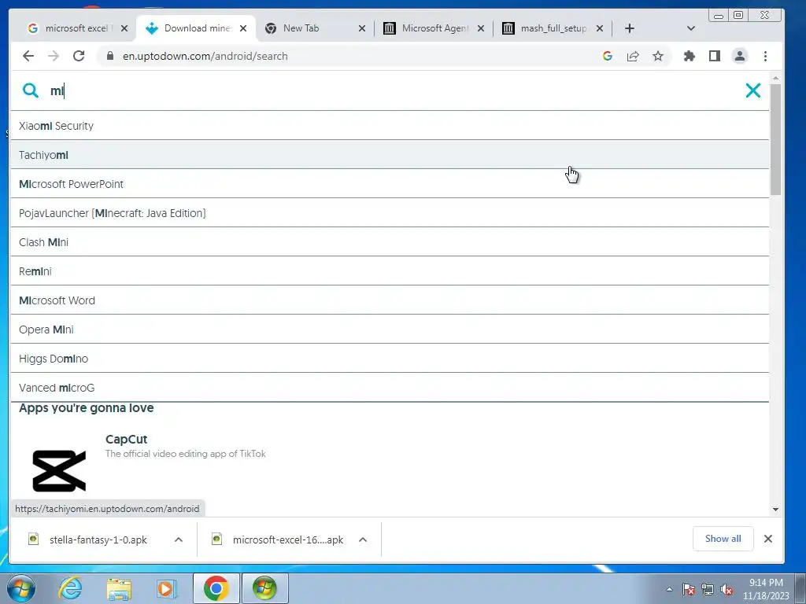Select Chrome taskbar button
The width and height of the screenshot is (806, 604).
pos(216,588)
